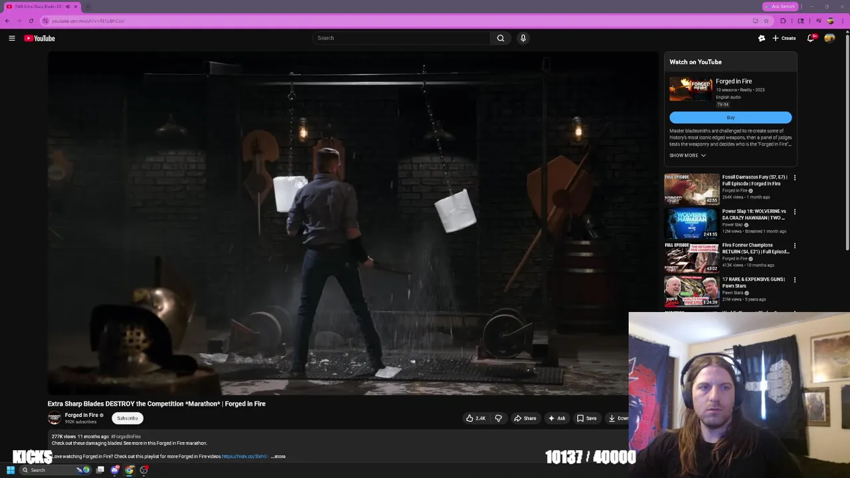Start voice search with the microphone icon
This screenshot has height=478, width=850.
click(523, 38)
